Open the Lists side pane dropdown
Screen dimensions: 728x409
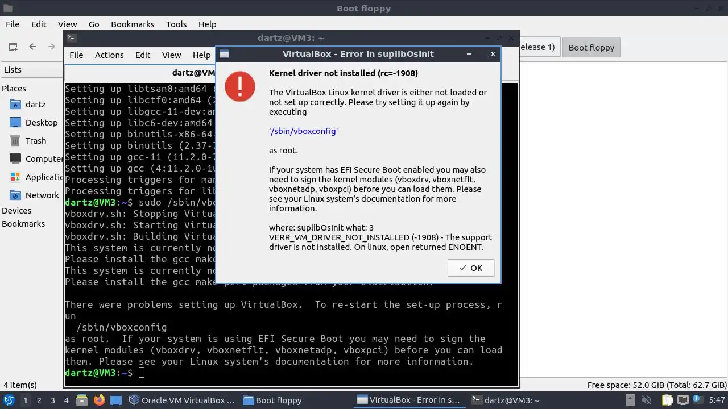[32, 70]
